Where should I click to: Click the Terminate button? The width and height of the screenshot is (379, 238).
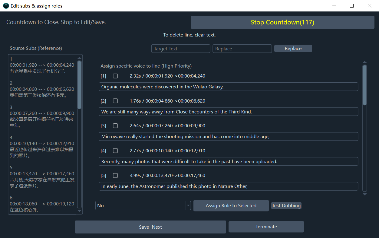pos(266,227)
